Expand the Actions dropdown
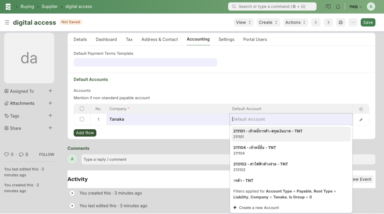 coord(295,22)
